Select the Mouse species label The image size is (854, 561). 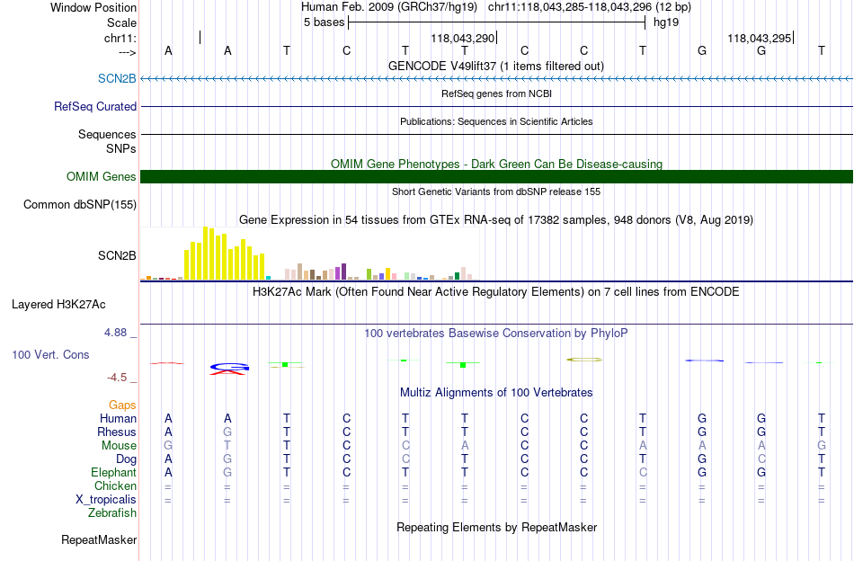pyautogui.click(x=119, y=446)
